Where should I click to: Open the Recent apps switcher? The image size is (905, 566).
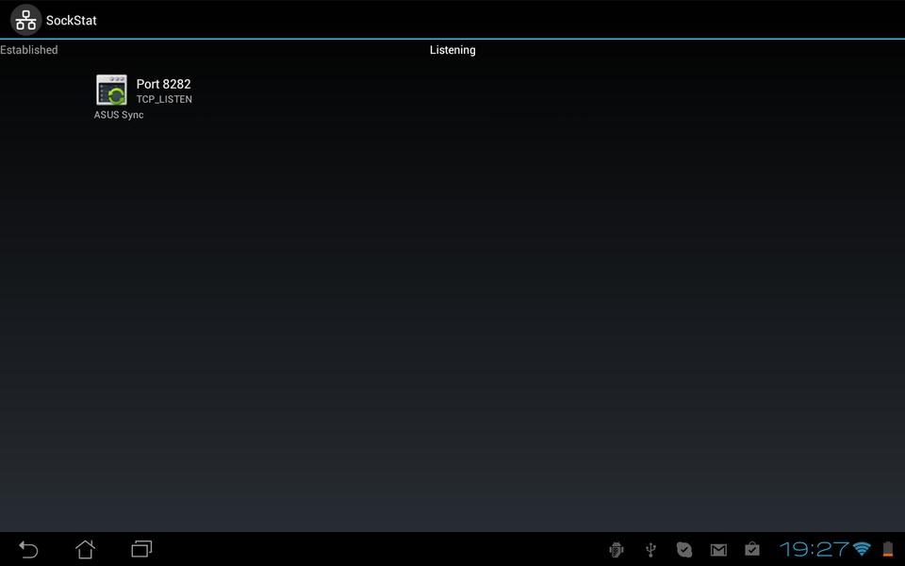[x=141, y=549]
